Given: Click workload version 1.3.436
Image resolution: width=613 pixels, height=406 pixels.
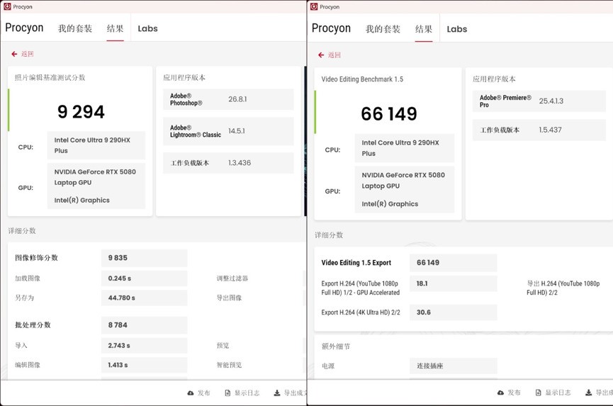Looking at the screenshot, I should [240, 163].
